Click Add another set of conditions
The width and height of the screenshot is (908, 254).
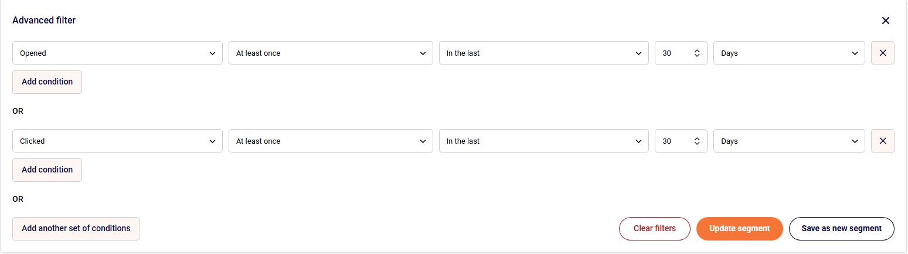[76, 229]
